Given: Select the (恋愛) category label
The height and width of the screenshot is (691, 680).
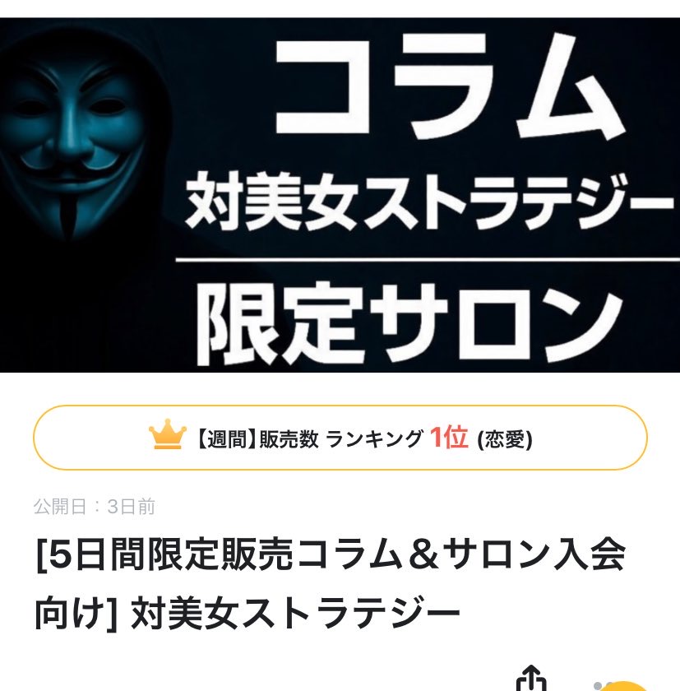Looking at the screenshot, I should click(x=505, y=439).
